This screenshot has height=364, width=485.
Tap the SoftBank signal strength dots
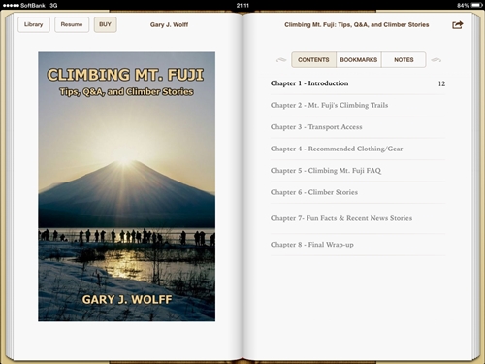pos(11,6)
